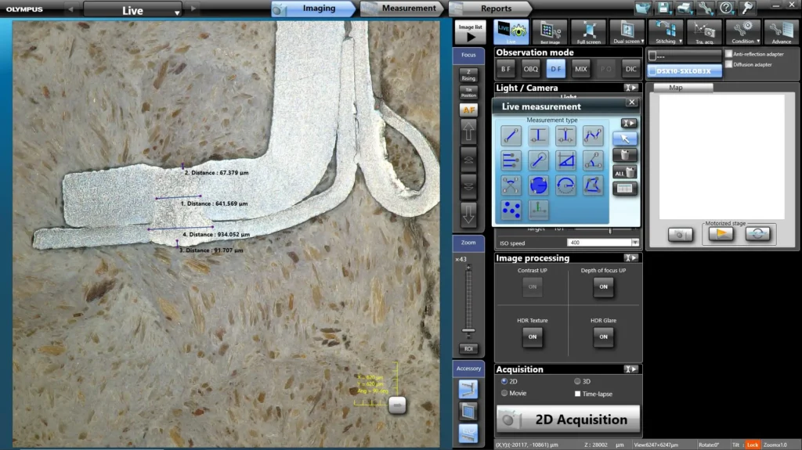The image size is (802, 450).
Task: Click the motorized stage play arrow button
Action: point(721,234)
